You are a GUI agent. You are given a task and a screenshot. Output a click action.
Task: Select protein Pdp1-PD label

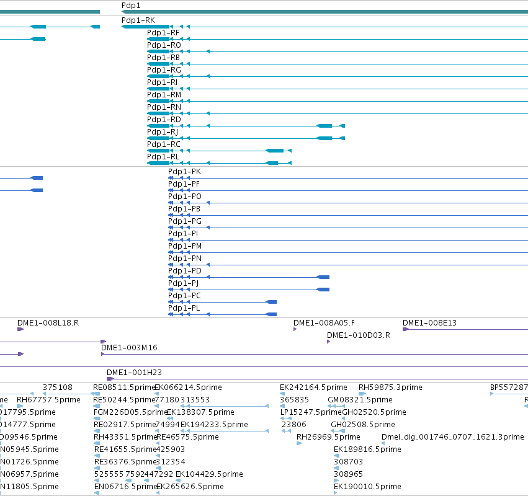(184, 271)
